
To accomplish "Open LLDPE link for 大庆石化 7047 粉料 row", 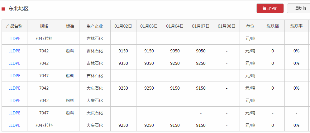I will (x=14, y=113).
